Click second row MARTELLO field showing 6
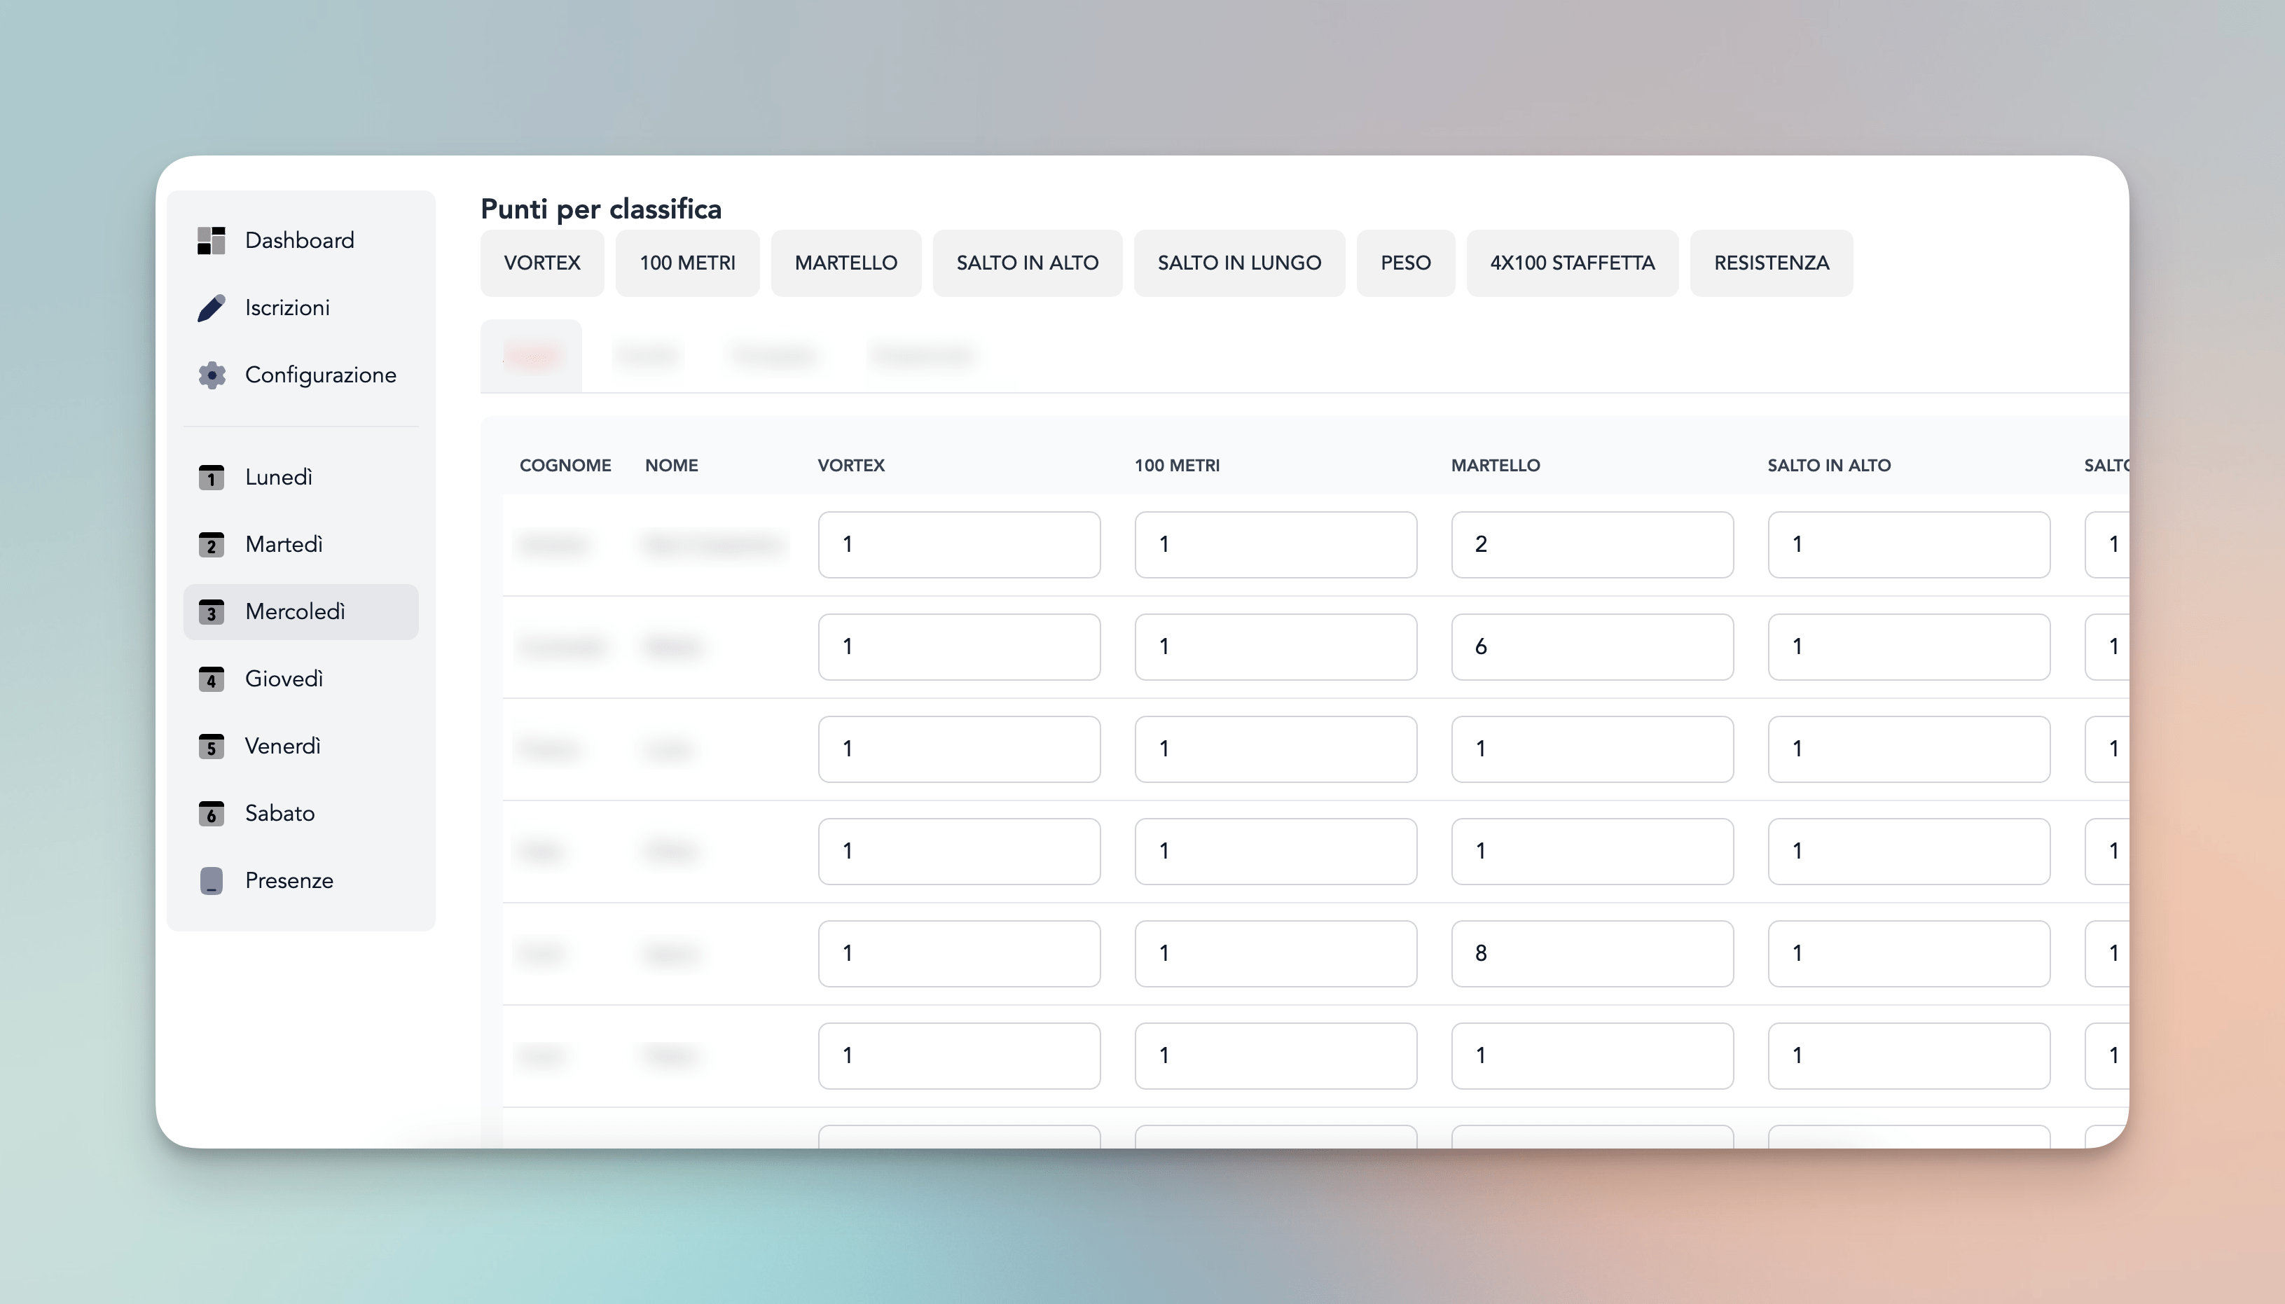This screenshot has height=1304, width=2285. [1592, 646]
